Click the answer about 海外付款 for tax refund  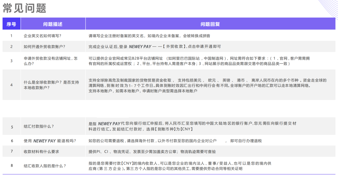point(175,141)
